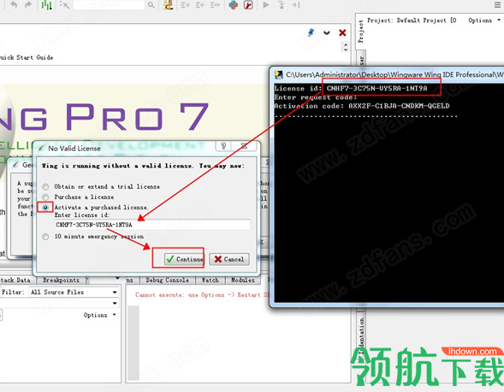The width and height of the screenshot is (504, 392).
Task: Click the magnifier search icon
Action: point(151,5)
